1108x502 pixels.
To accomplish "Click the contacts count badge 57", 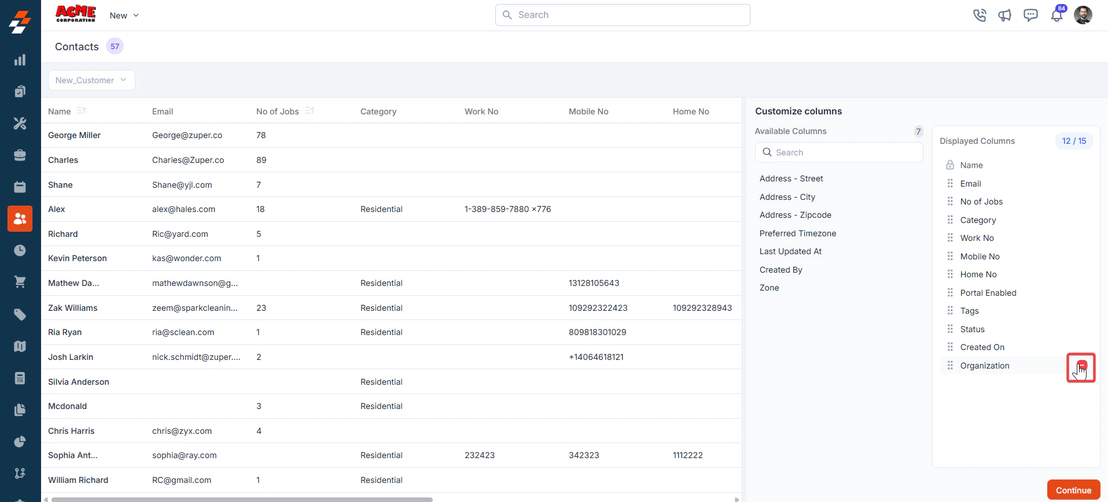I will [x=115, y=46].
